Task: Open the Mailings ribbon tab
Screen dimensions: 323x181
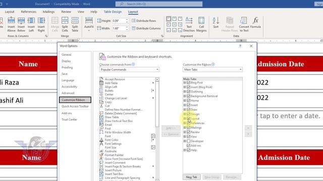Action: coord(48,12)
